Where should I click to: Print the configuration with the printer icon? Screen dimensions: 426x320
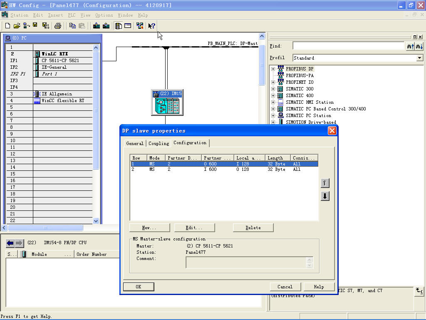coord(57,26)
